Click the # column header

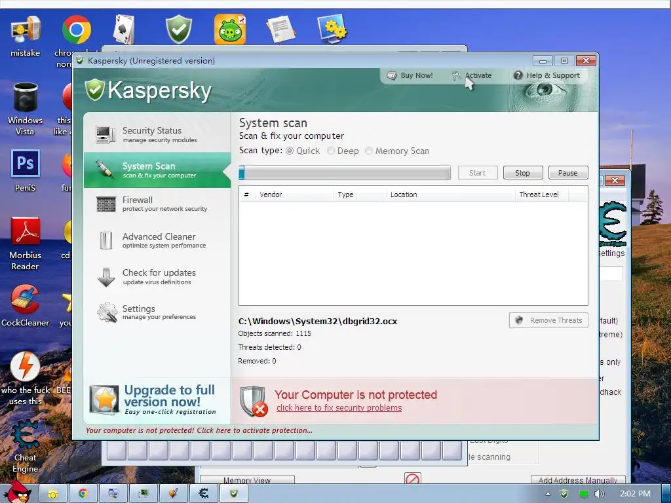pyautogui.click(x=246, y=195)
